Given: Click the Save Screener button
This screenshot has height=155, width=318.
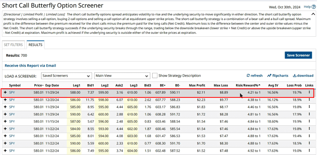Looking at the screenshot, I should point(298,55).
